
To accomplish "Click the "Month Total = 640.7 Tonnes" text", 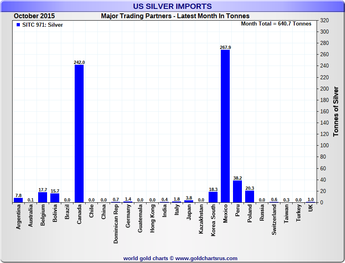I will click(276, 24).
